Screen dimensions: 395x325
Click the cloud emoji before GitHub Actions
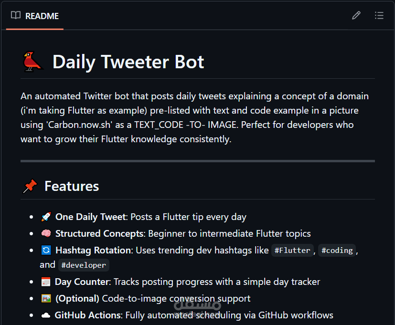[46, 315]
